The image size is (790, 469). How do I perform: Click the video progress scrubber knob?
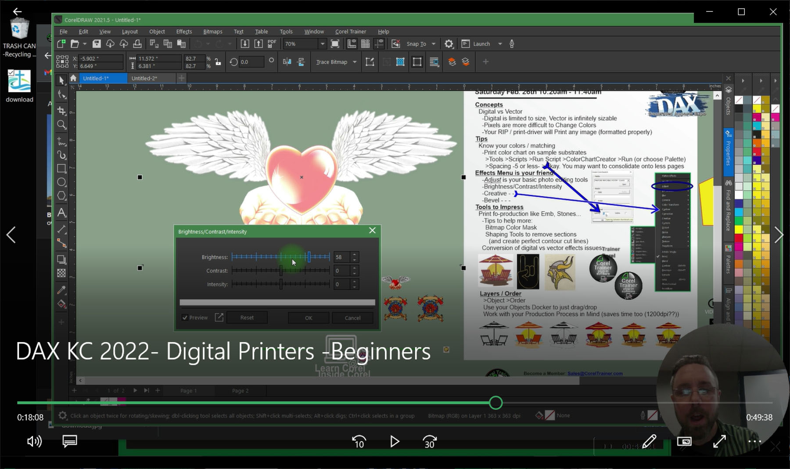496,403
